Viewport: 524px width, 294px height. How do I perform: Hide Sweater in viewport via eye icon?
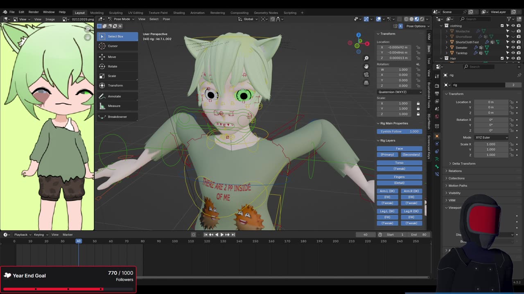point(513,47)
